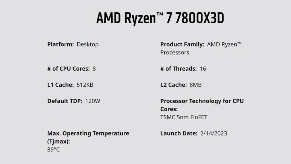291x164 pixels.
Task: Click the threads value 16
Action: (203, 69)
